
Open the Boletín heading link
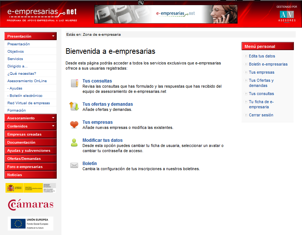tap(89, 163)
